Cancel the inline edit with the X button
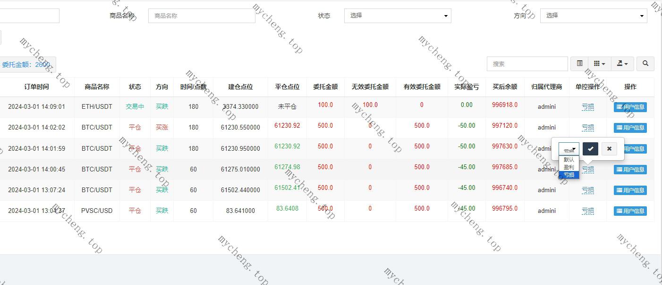The width and height of the screenshot is (662, 285). click(609, 148)
